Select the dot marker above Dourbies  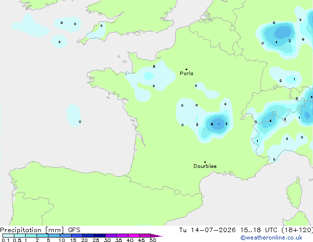(x=205, y=162)
